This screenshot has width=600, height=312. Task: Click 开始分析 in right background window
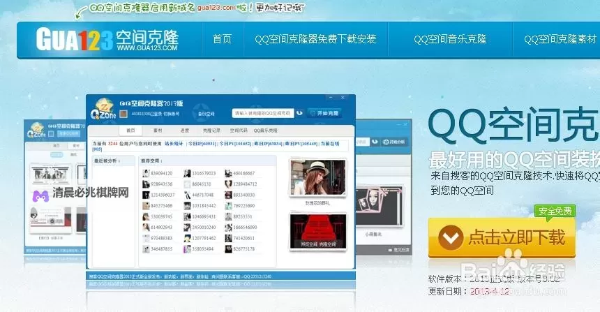click(394, 142)
